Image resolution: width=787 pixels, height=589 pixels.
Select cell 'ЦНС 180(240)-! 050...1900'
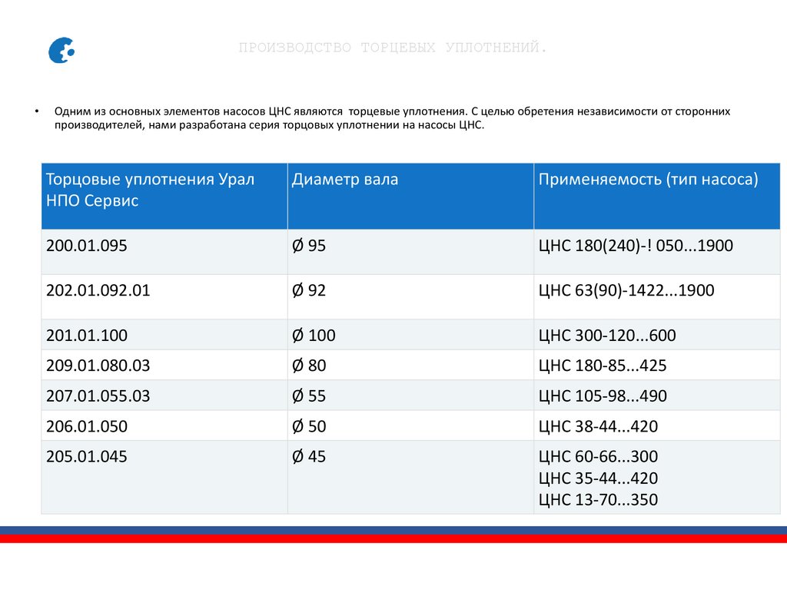coord(657,252)
